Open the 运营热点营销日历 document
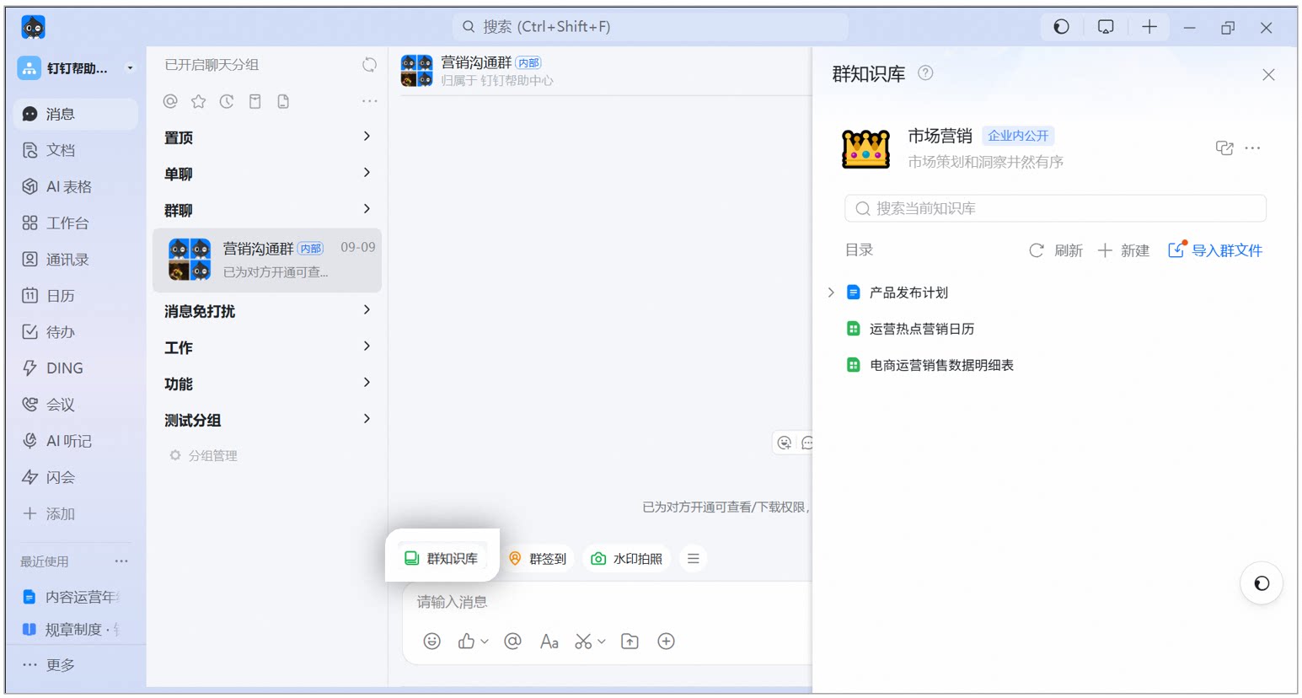The image size is (1302, 698). coord(922,329)
